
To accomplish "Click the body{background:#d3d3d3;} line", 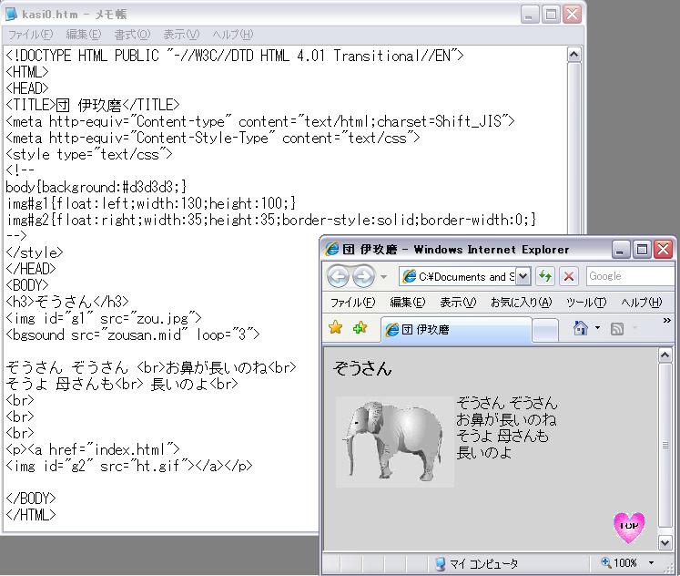I will pyautogui.click(x=96, y=187).
